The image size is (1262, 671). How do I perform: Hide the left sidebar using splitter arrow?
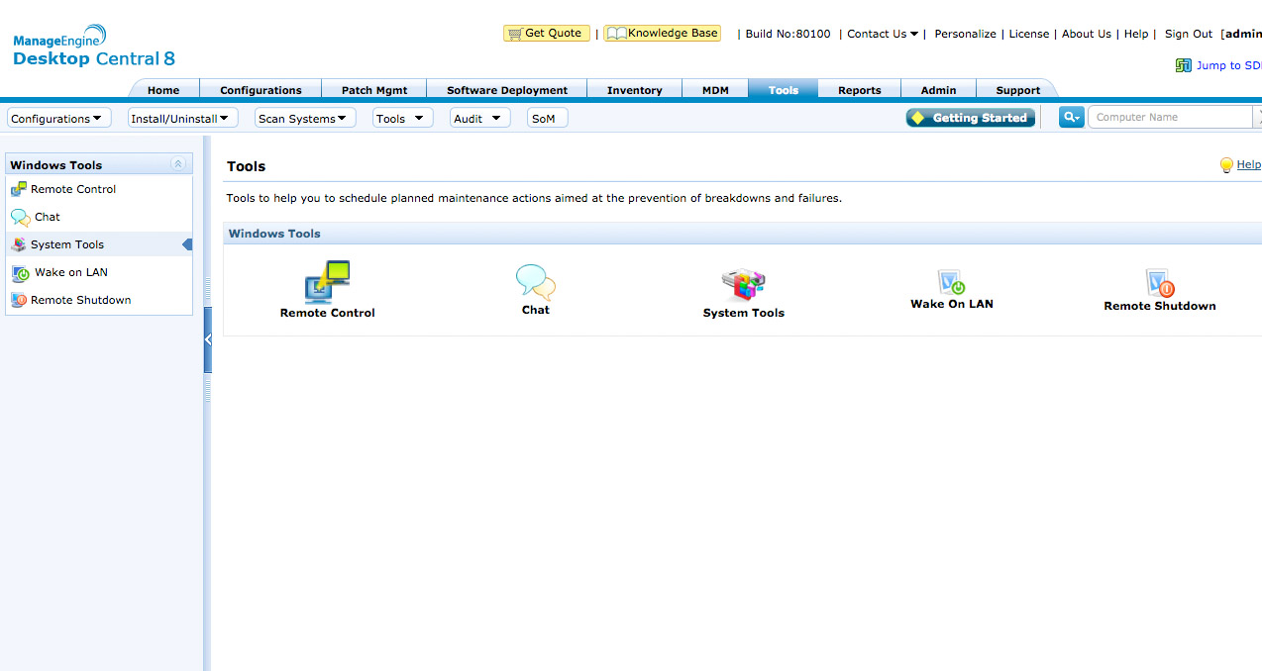click(208, 339)
